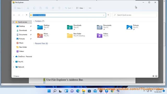Viewport: 167px width, 94px height.
Task: Open Chat app from taskbar
Action: [x=72, y=91]
